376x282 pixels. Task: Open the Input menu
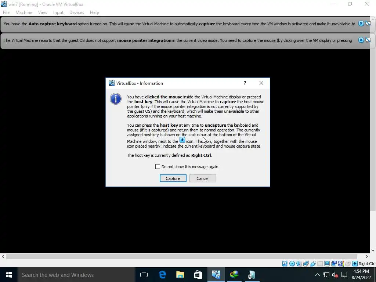click(58, 12)
